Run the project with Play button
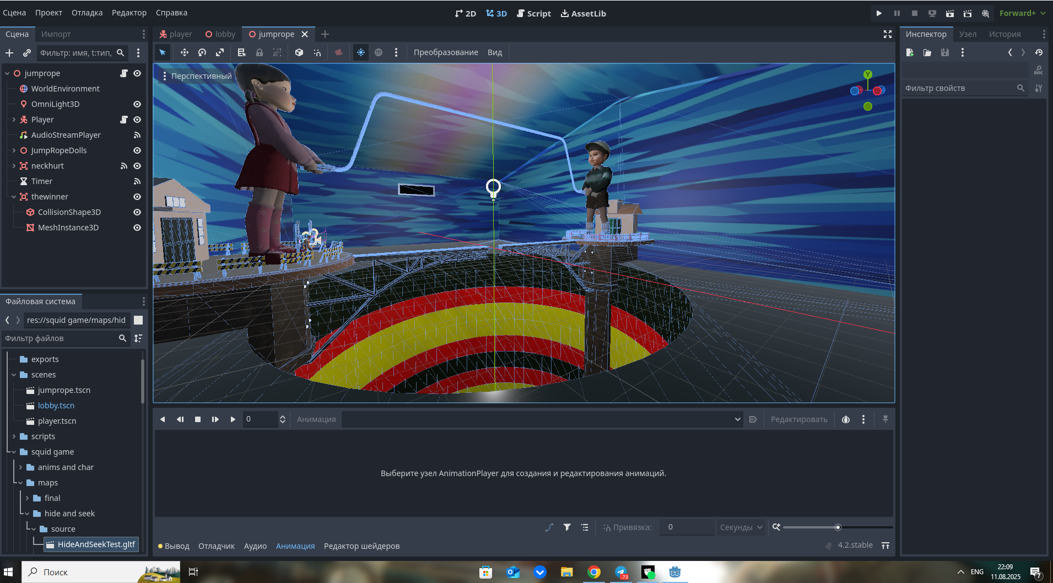This screenshot has width=1053, height=583. [879, 13]
